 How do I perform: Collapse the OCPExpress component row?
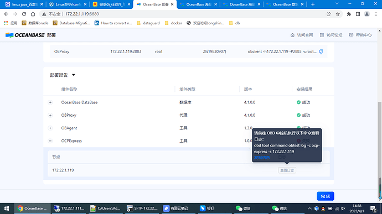tap(50, 141)
